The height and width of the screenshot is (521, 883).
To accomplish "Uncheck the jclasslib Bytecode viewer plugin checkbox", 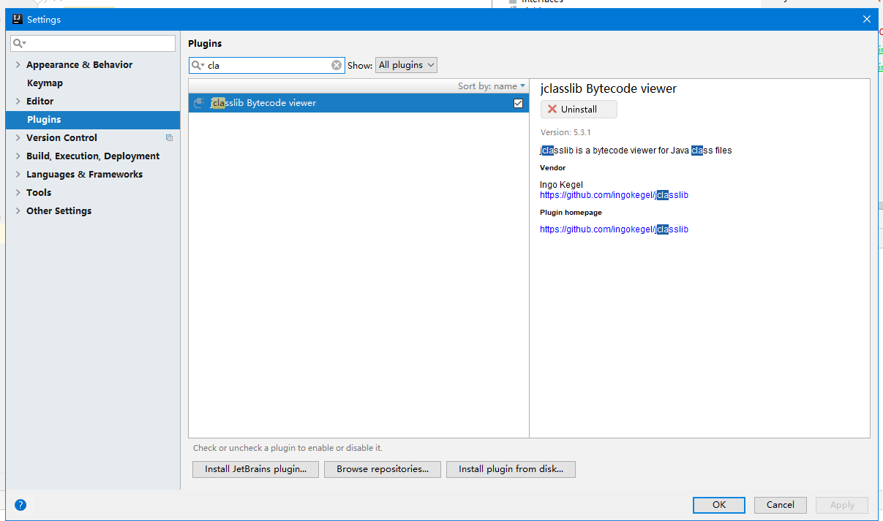I will pos(518,104).
